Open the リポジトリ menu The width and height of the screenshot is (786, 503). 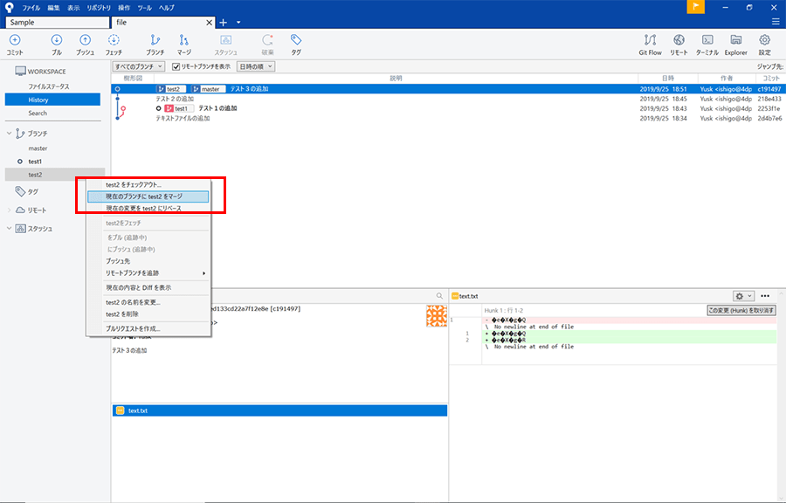tap(99, 8)
